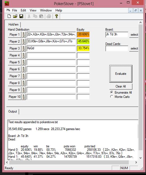The width and height of the screenshot is (146, 175).
Task: Click the Player 1 button
Action: tap(15, 35)
